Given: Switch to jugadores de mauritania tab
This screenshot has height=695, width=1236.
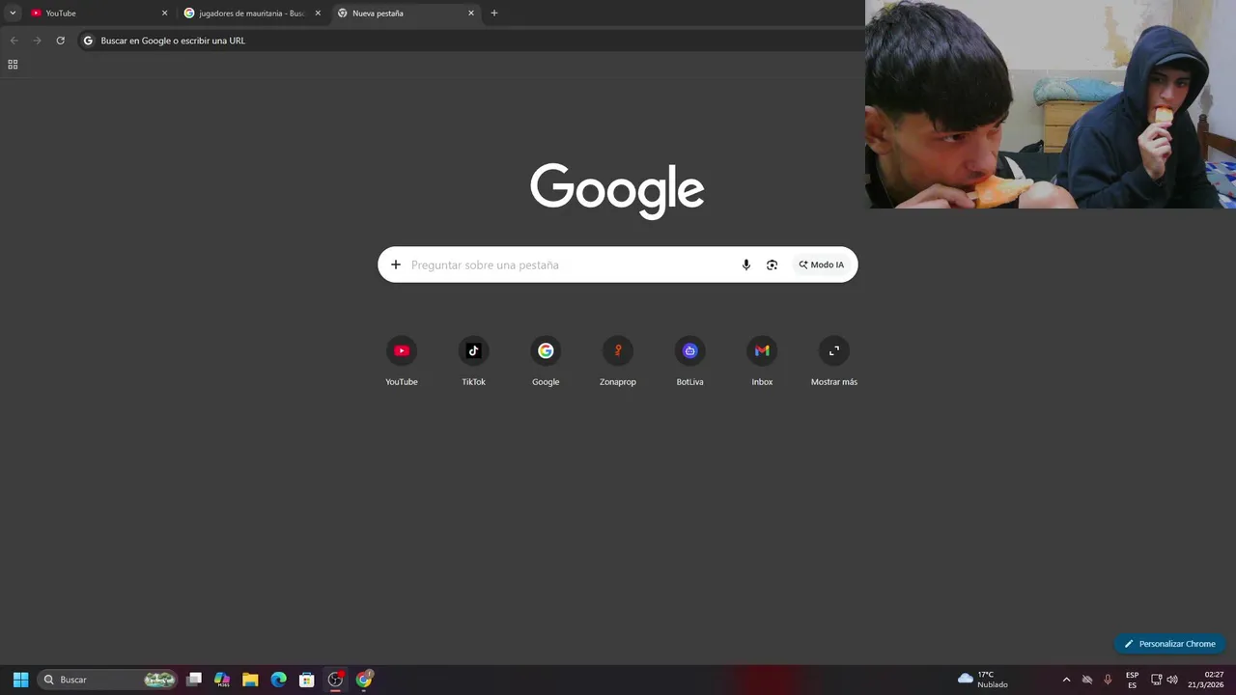Looking at the screenshot, I should 252,14.
